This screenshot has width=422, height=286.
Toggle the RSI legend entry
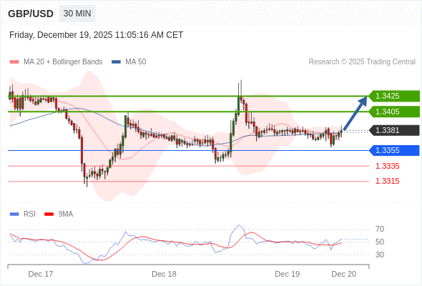click(23, 214)
